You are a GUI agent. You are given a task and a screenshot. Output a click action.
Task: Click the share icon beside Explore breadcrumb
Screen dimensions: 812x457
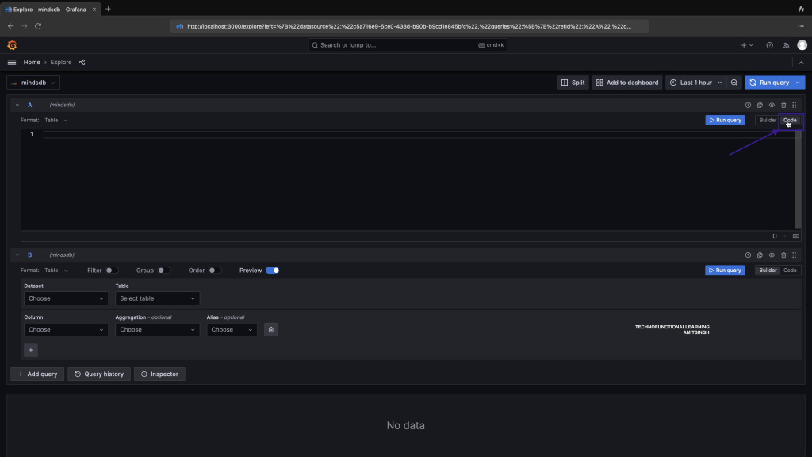coord(82,62)
